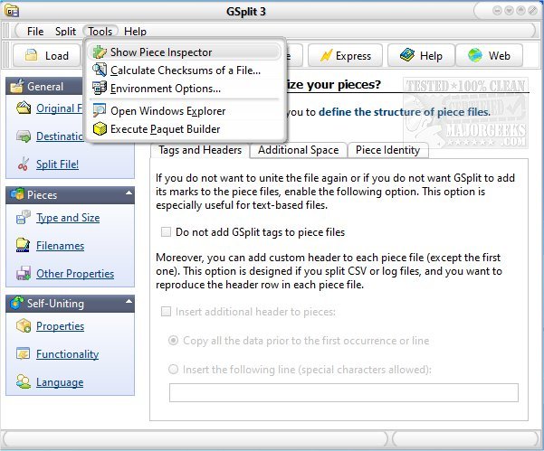Viewport: 544px width, 451px height.
Task: Switch to Tags and Headers tab
Action: 200,150
